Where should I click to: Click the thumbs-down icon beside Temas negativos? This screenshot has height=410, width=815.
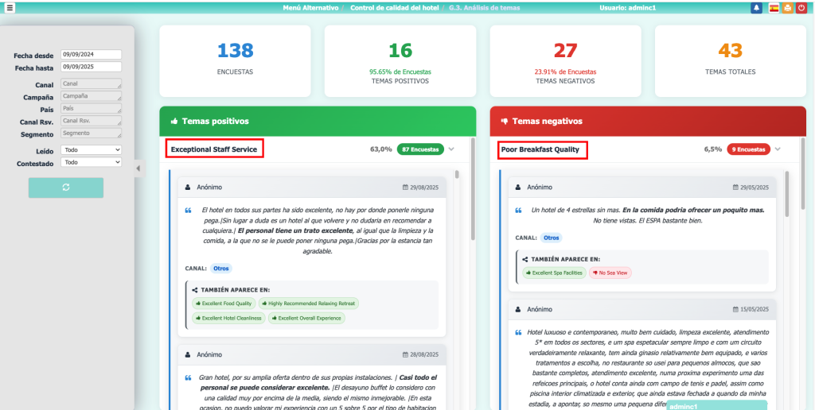[x=504, y=122]
